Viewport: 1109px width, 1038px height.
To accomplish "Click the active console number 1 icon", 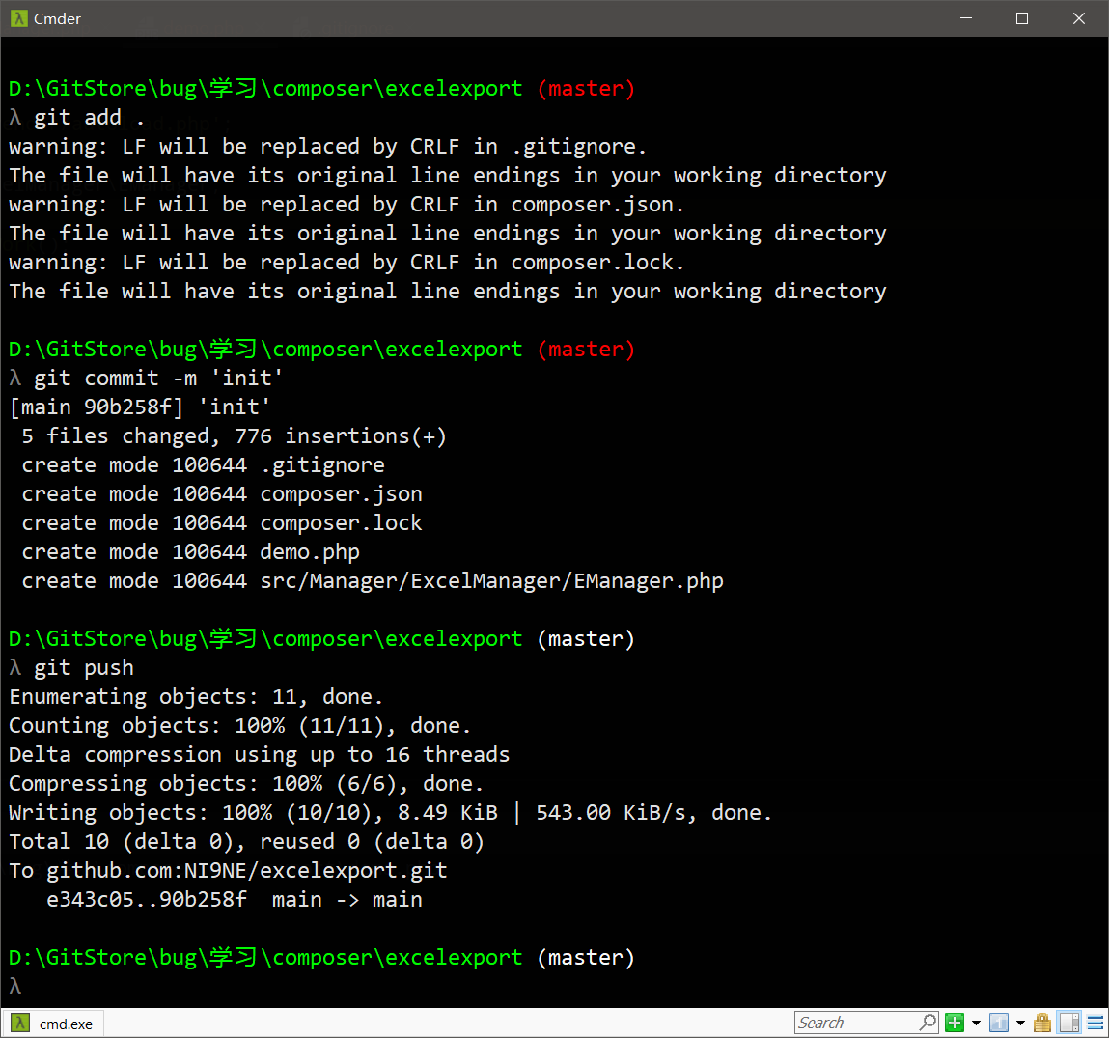I will (999, 1023).
